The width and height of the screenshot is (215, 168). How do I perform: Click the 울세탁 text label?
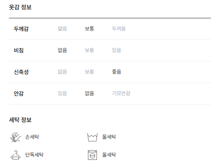pyautogui.click(x=109, y=155)
